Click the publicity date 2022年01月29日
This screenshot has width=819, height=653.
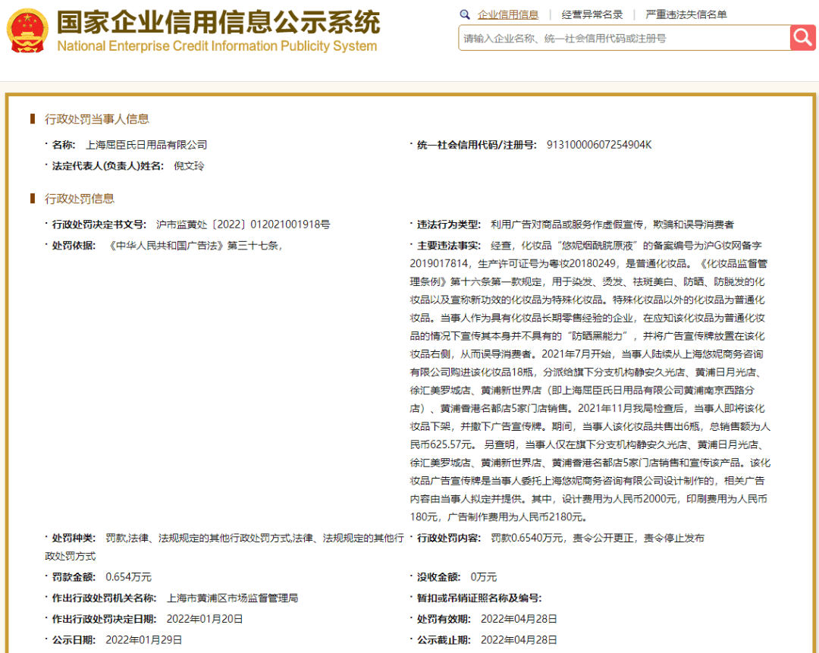click(143, 640)
